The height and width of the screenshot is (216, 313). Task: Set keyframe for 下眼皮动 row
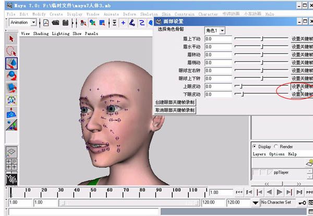click(x=302, y=94)
